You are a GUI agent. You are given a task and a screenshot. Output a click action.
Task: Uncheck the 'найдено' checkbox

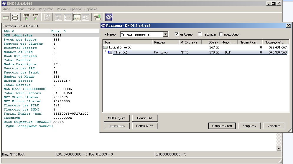coord(177,34)
